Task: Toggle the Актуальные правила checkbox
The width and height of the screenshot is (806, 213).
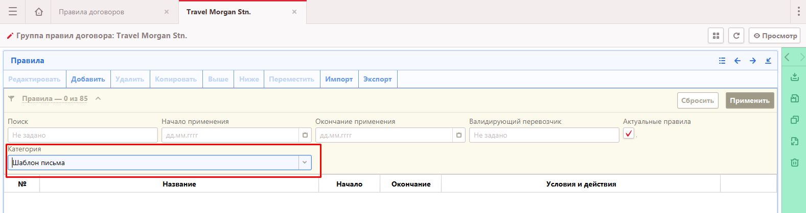Action: pos(629,134)
